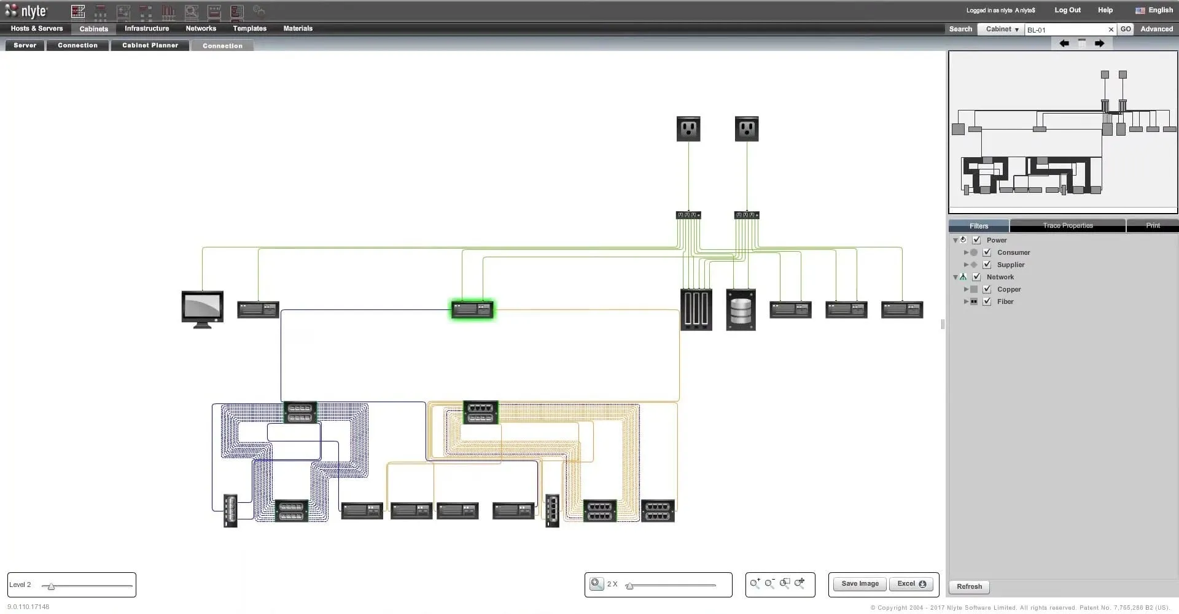Expand the Supplier tree node
This screenshot has width=1179, height=614.
tap(967, 265)
